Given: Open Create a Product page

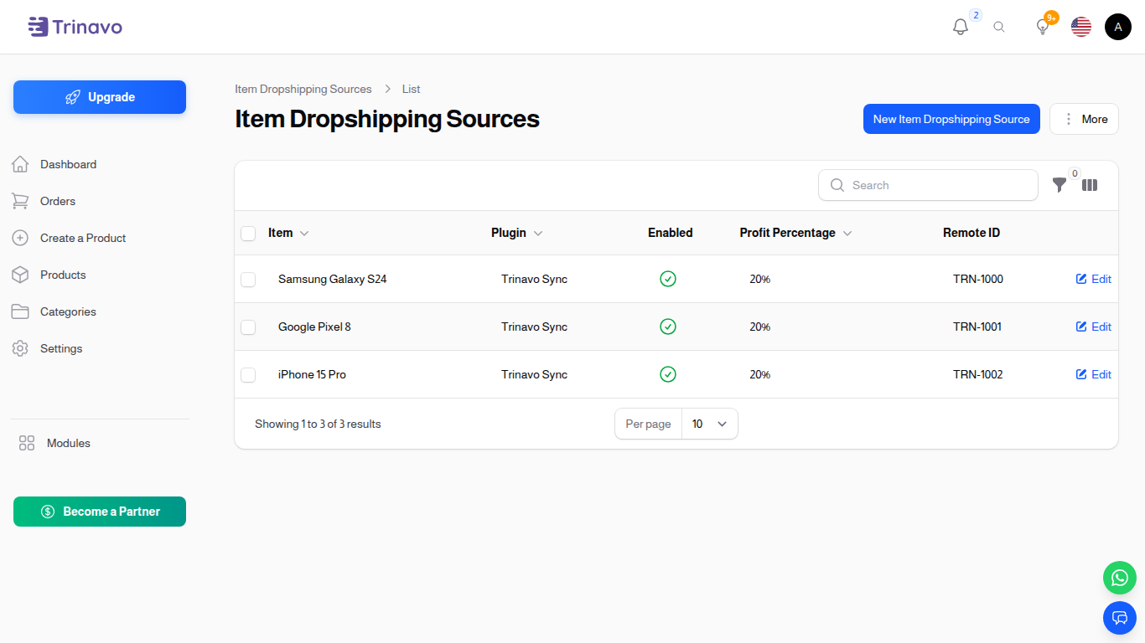Looking at the screenshot, I should click(83, 238).
